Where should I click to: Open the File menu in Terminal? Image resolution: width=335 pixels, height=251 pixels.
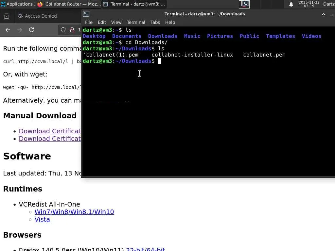89,23
